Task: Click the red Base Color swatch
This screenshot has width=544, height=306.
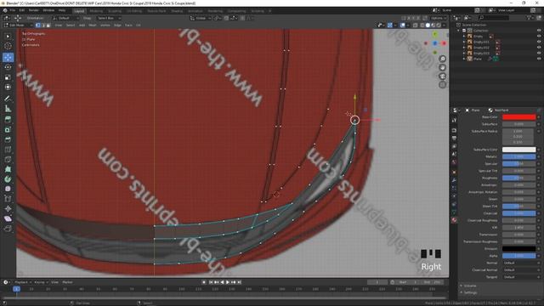Action: pos(519,117)
